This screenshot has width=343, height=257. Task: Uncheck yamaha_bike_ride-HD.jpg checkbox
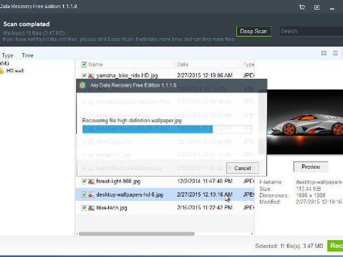(84, 75)
